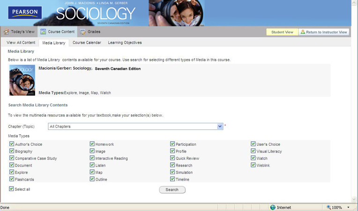Toggle the Profile checkbox
358x211 pixels.
(x=172, y=151)
